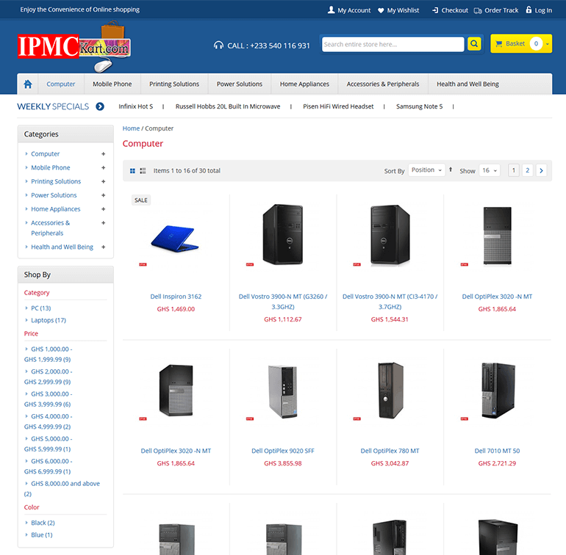Filter by Blue (1) color
The height and width of the screenshot is (555, 566).
click(x=41, y=534)
